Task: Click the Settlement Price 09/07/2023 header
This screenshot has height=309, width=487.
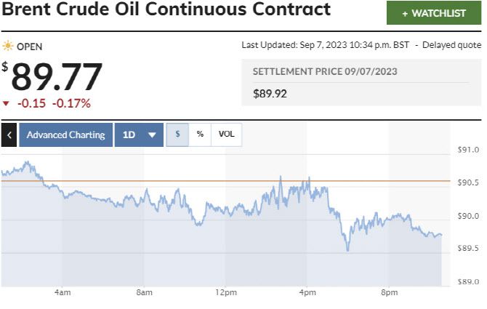Action: tap(324, 71)
